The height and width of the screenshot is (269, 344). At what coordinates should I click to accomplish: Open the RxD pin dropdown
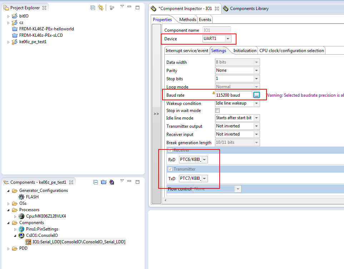pyautogui.click(x=204, y=159)
